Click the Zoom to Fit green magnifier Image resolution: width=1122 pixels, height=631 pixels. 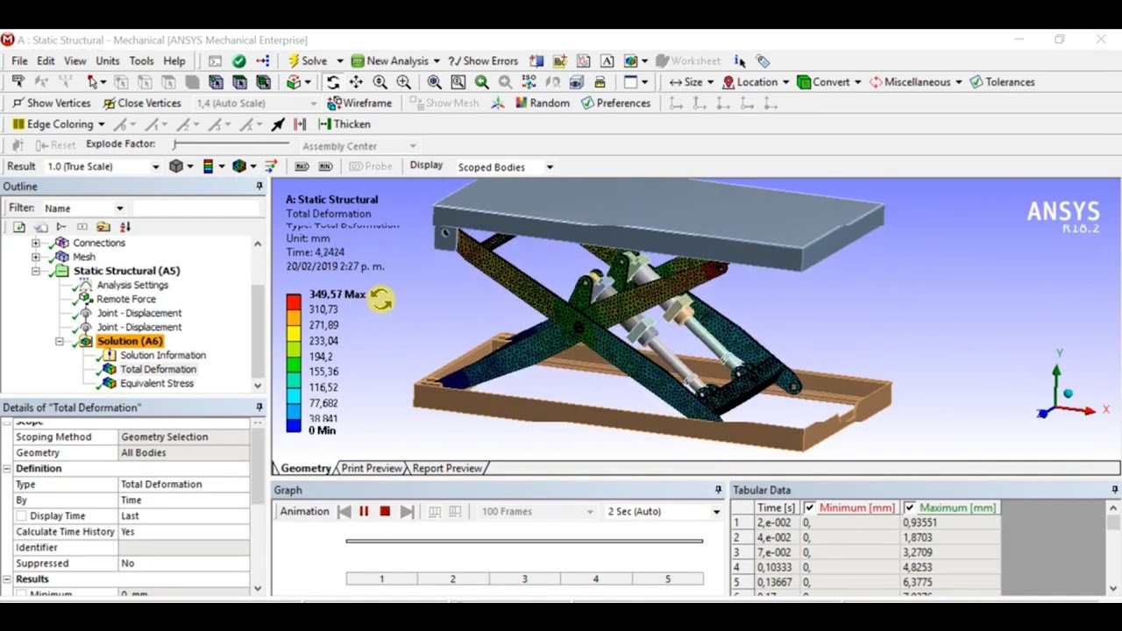tap(481, 82)
